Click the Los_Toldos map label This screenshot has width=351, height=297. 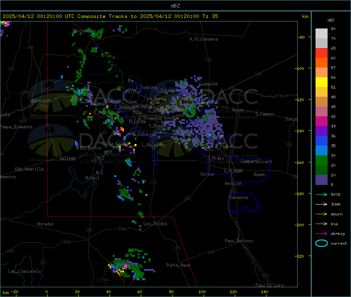click(x=155, y=224)
